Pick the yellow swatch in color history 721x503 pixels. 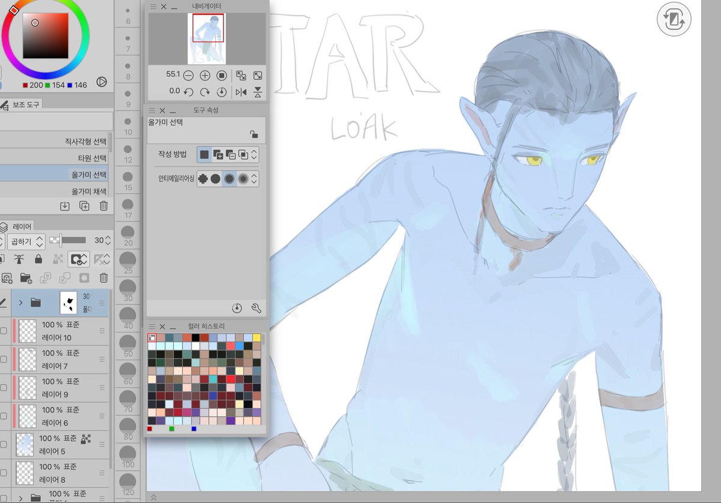pos(257,337)
